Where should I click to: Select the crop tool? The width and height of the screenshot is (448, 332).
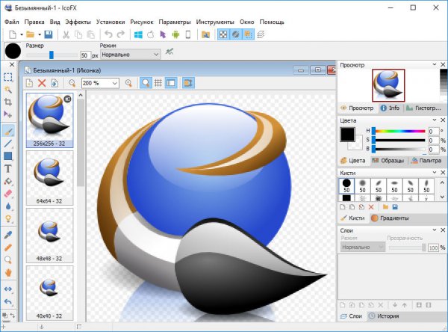coord(8,102)
